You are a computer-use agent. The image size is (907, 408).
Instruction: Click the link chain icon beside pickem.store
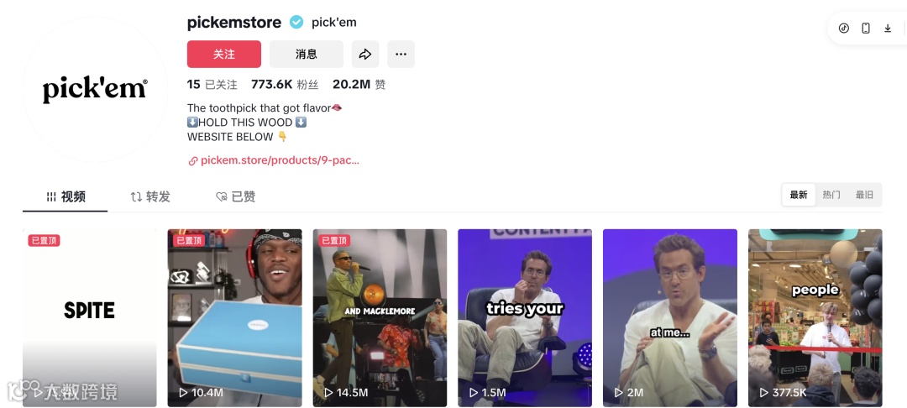(193, 161)
